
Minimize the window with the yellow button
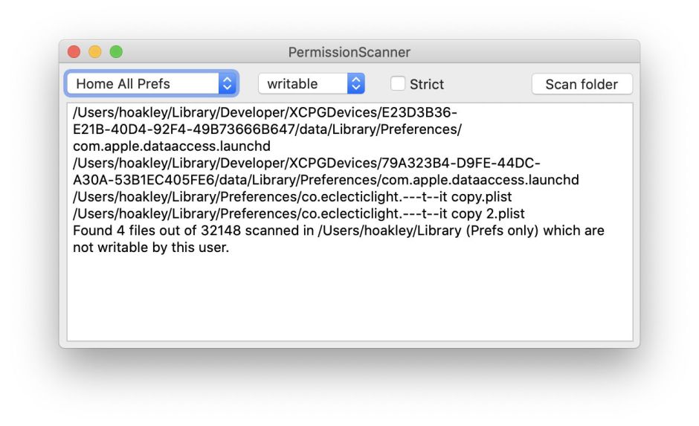coord(94,52)
